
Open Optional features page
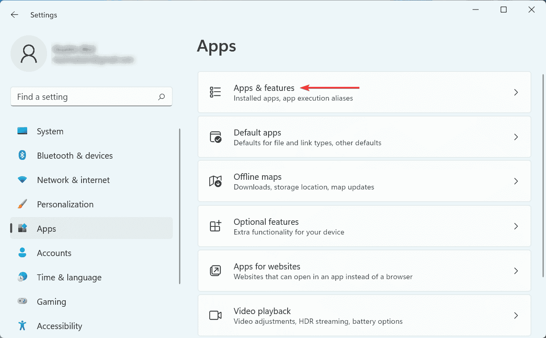point(364,226)
